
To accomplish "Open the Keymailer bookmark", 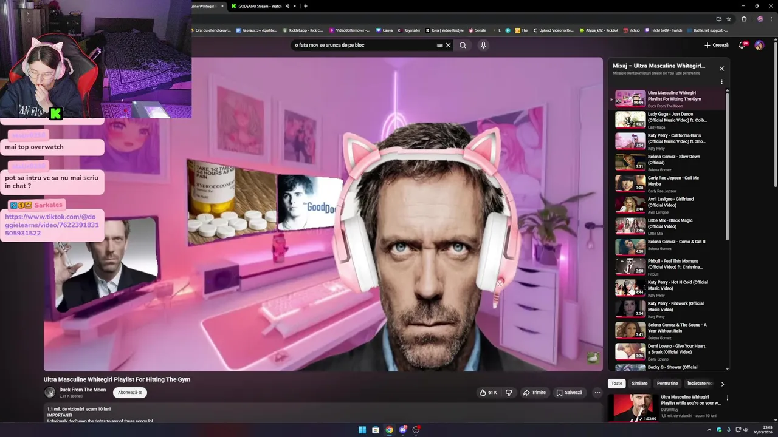I will click(x=409, y=30).
